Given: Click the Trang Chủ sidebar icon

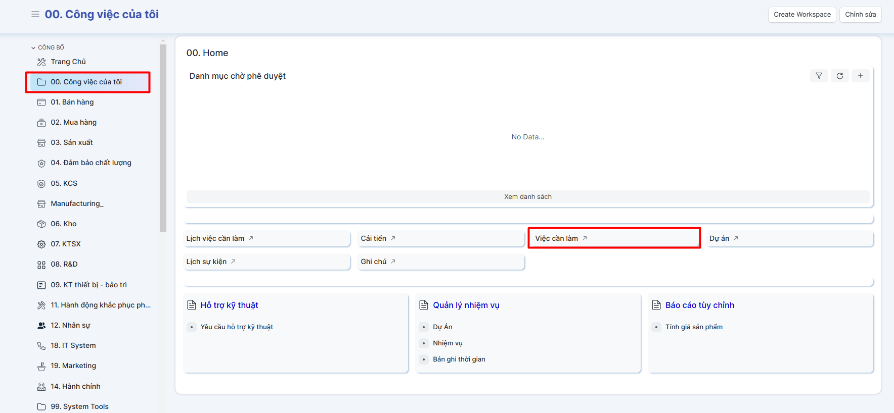Looking at the screenshot, I should click(41, 62).
